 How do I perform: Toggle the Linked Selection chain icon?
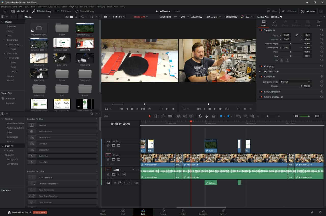pyautogui.click(x=207, y=116)
